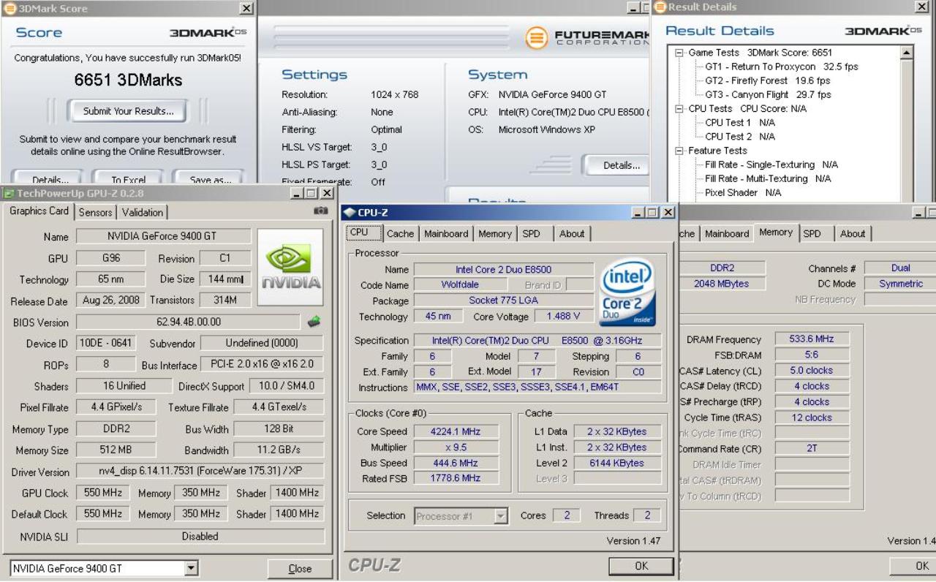Click the Result Details scrollbar up arrow

click(907, 53)
